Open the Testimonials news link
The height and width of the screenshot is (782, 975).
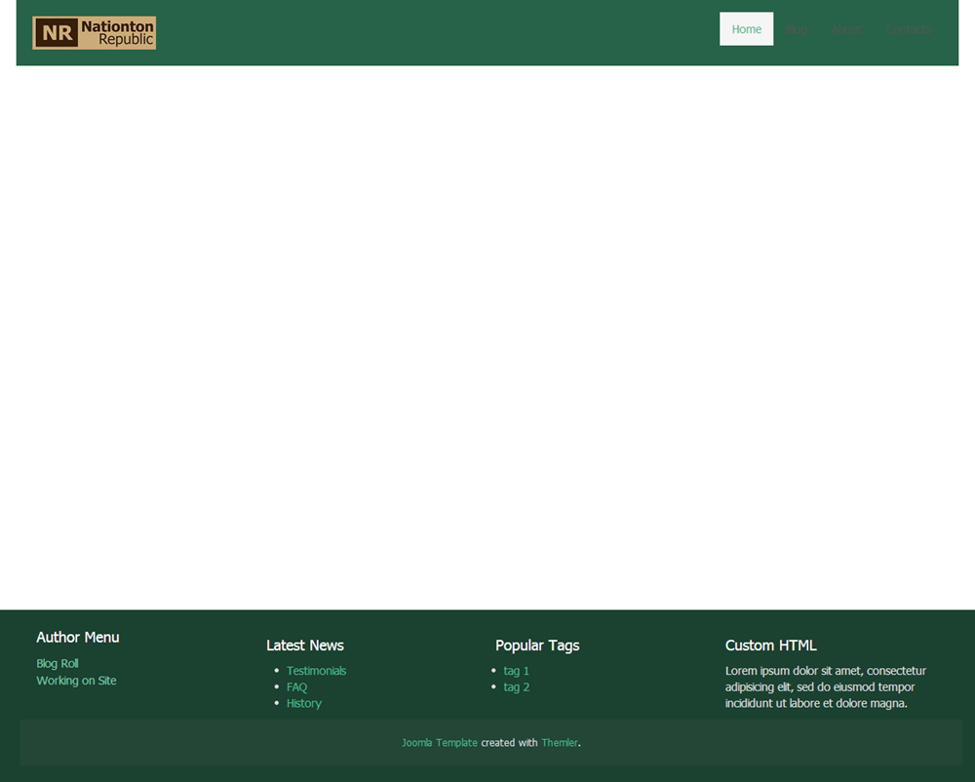pyautogui.click(x=316, y=671)
